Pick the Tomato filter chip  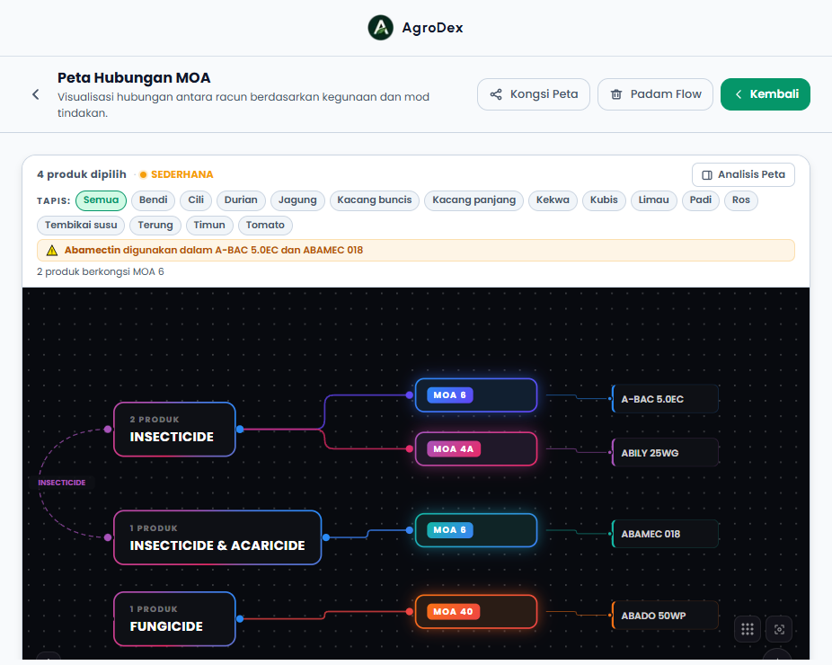[265, 225]
